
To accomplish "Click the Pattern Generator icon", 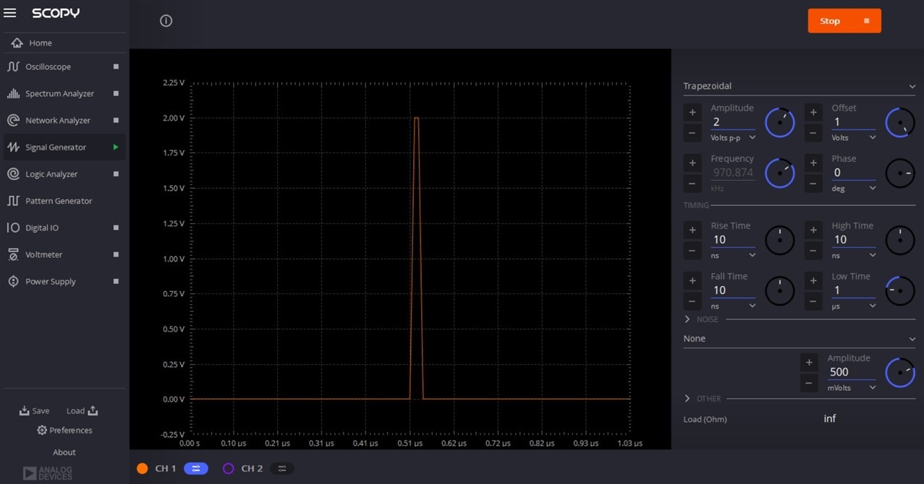I will (x=13, y=201).
